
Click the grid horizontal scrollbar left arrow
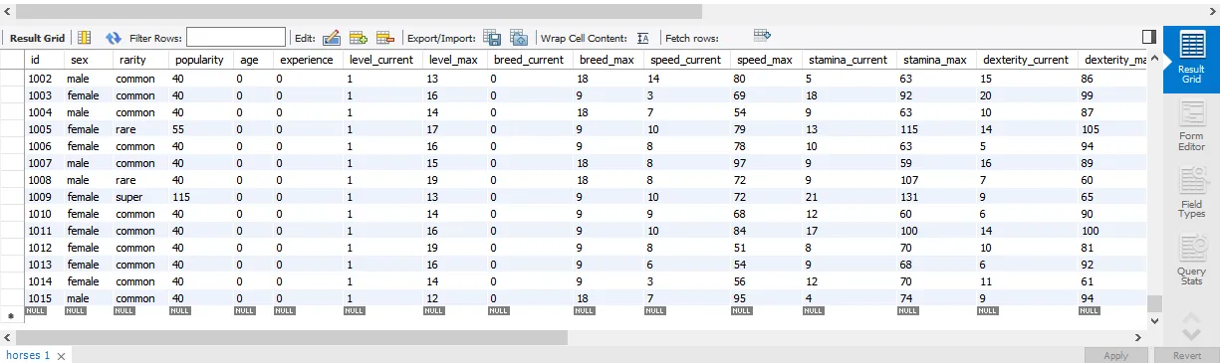tap(7, 337)
